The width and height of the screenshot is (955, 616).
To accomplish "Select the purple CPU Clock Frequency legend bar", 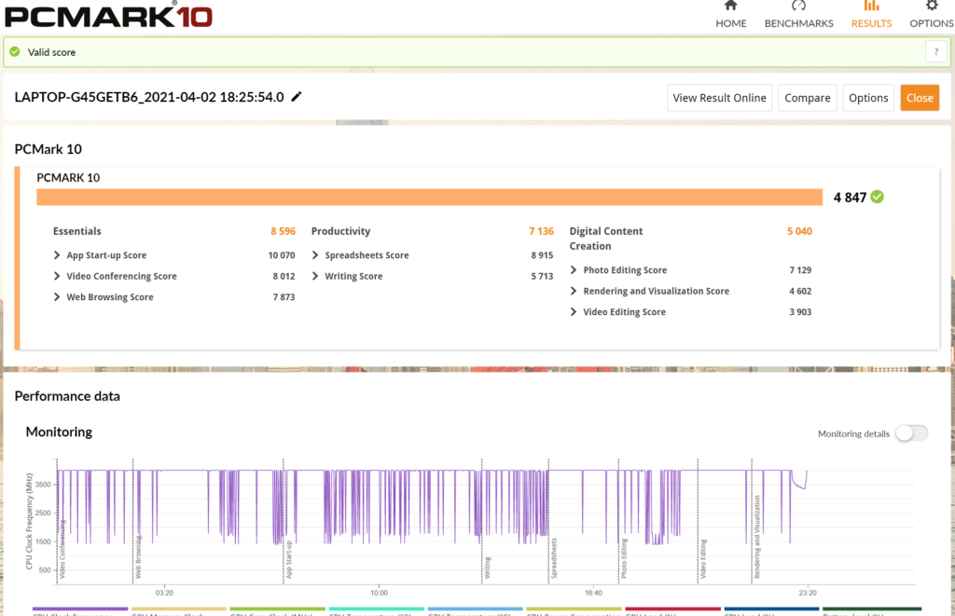I will click(80, 609).
